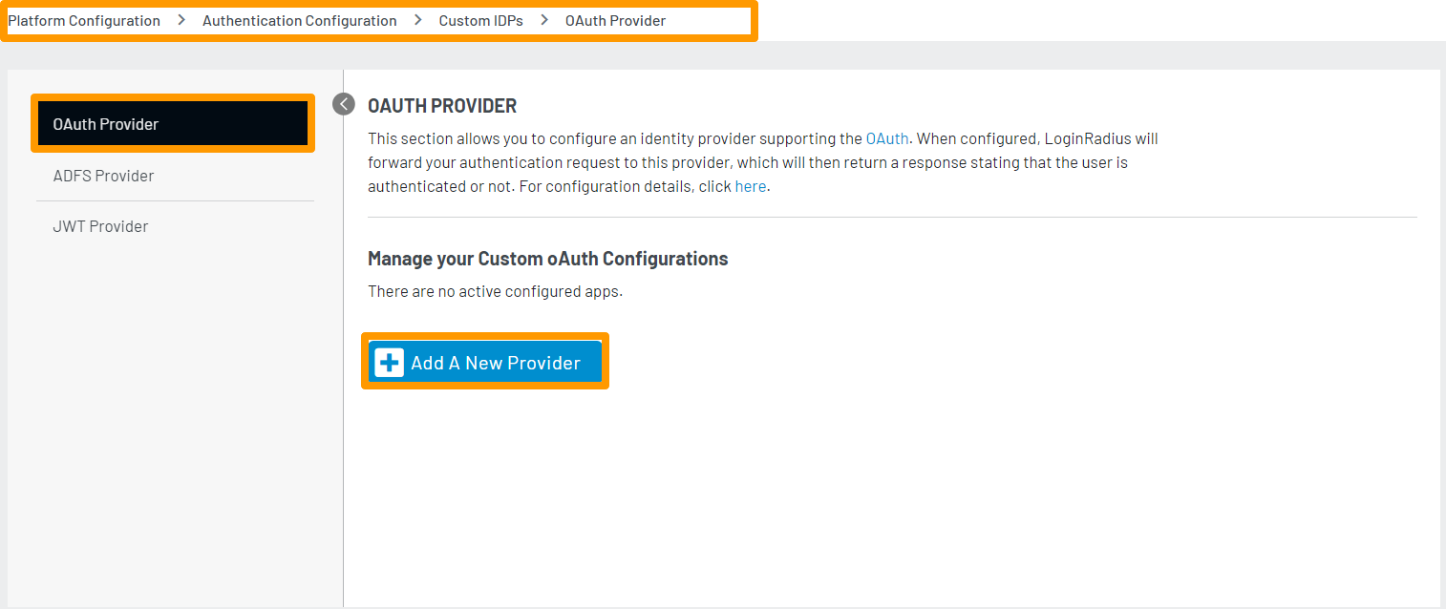Click the horizontal divider below the description
Screen dimensions: 1446x609
pos(892,217)
